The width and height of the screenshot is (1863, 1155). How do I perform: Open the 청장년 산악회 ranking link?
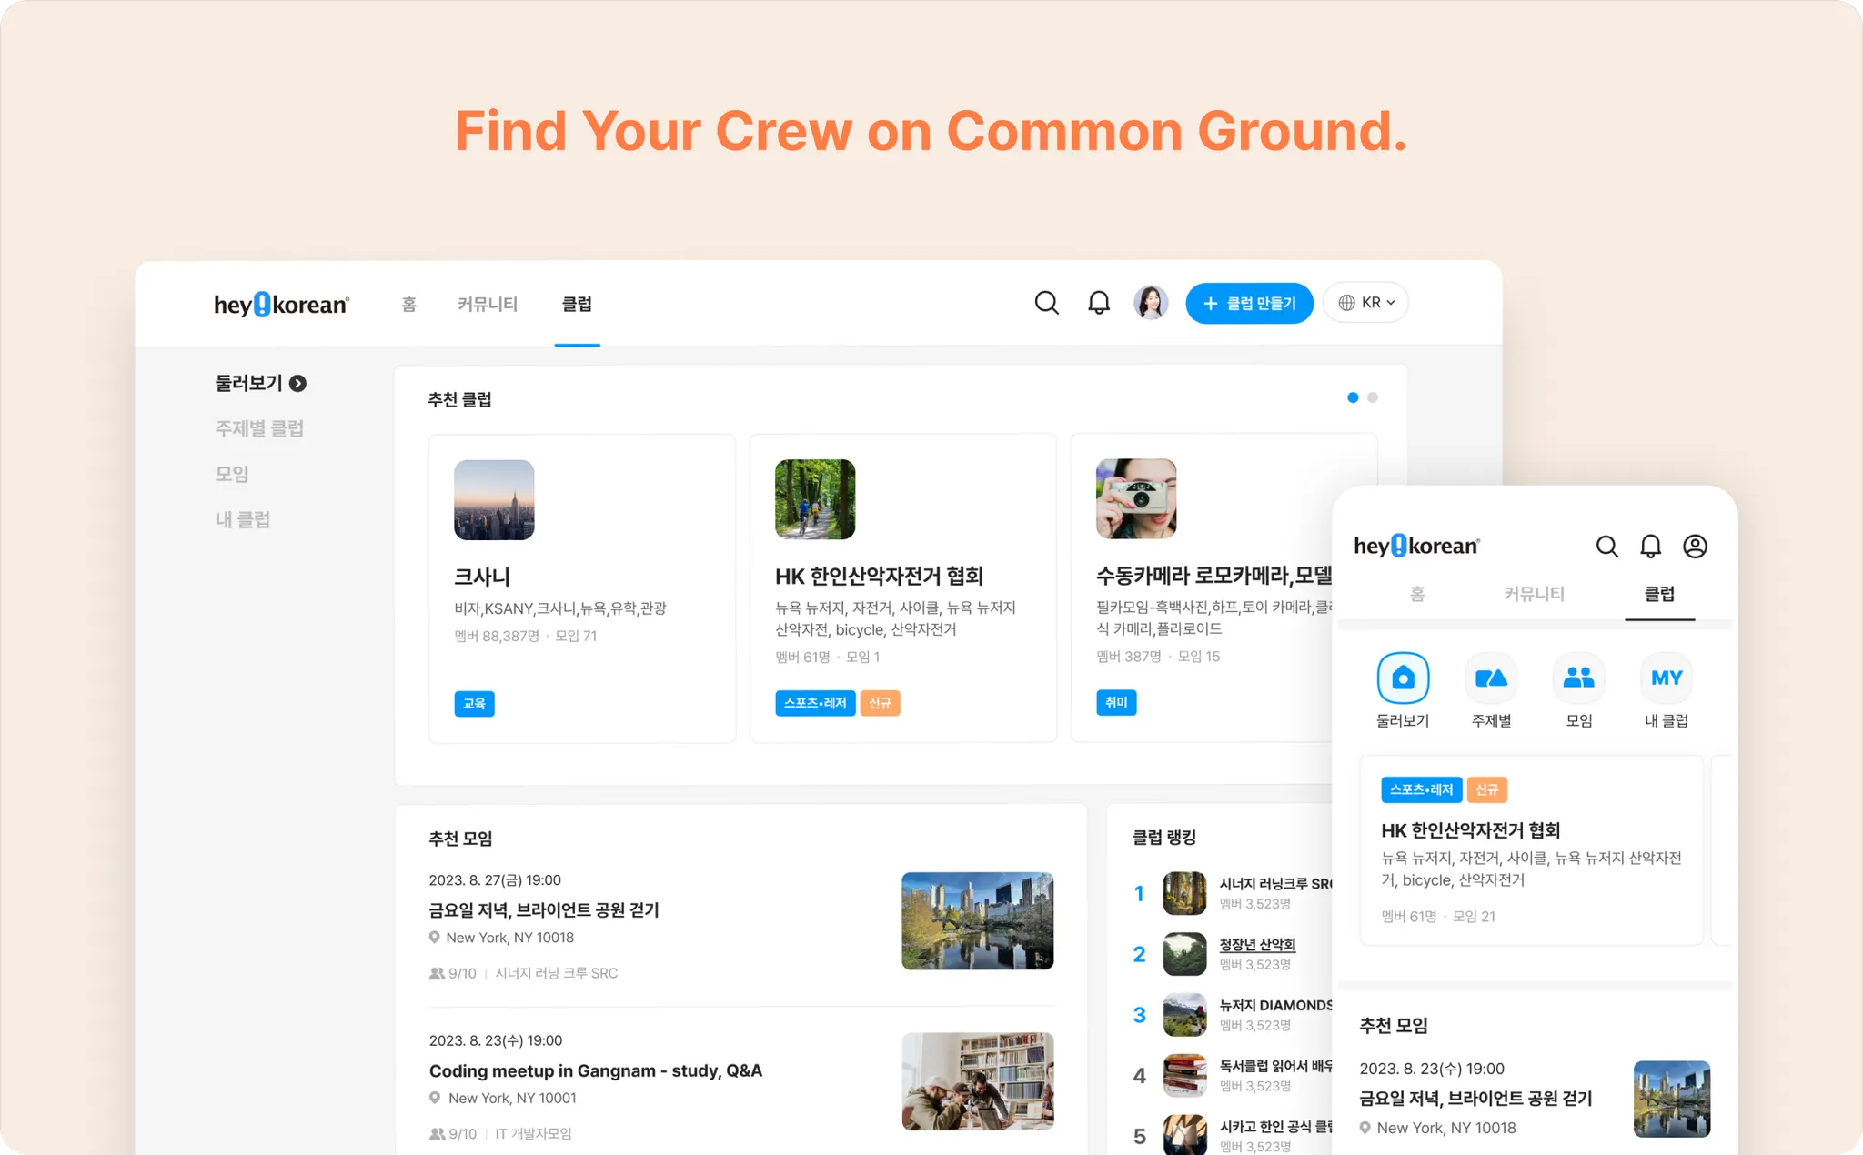[1257, 945]
